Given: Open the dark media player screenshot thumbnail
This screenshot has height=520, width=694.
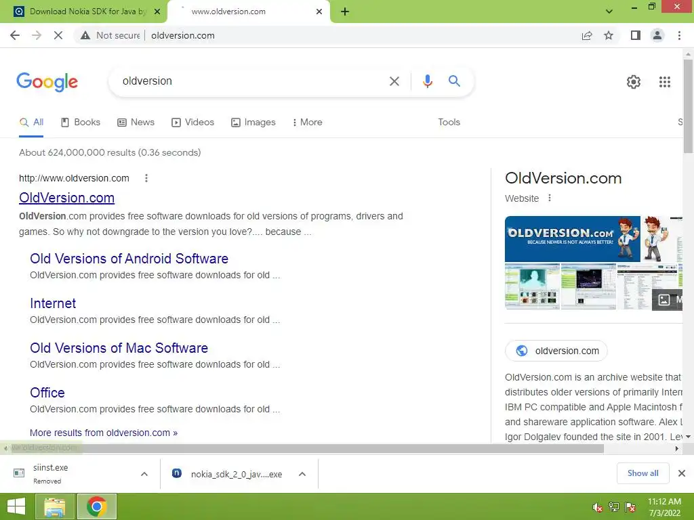Looking at the screenshot, I should click(588, 286).
